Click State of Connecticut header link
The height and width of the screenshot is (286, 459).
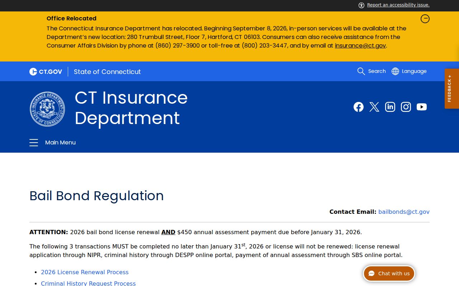point(107,71)
